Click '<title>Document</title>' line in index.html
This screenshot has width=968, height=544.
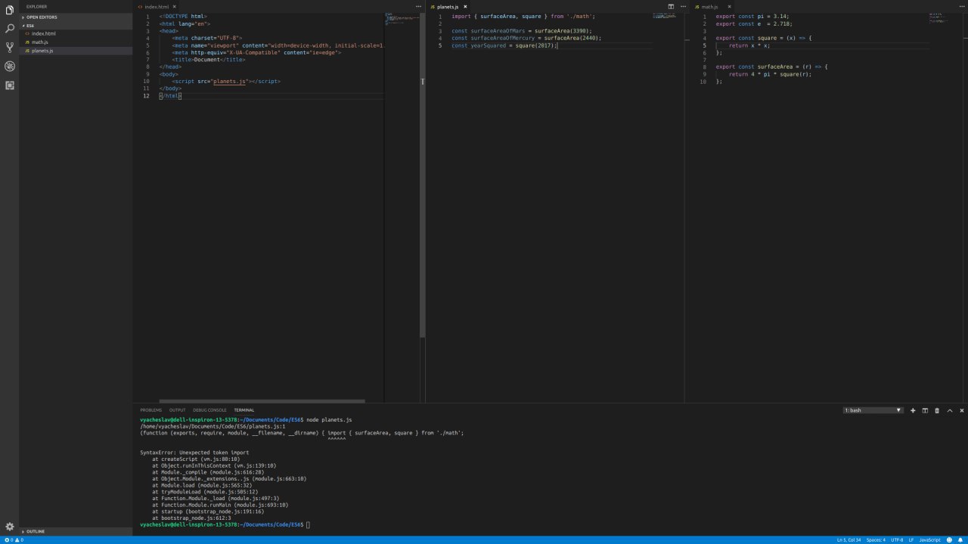click(209, 60)
